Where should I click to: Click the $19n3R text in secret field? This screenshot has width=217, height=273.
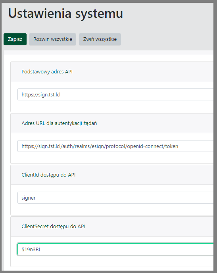click(x=31, y=249)
